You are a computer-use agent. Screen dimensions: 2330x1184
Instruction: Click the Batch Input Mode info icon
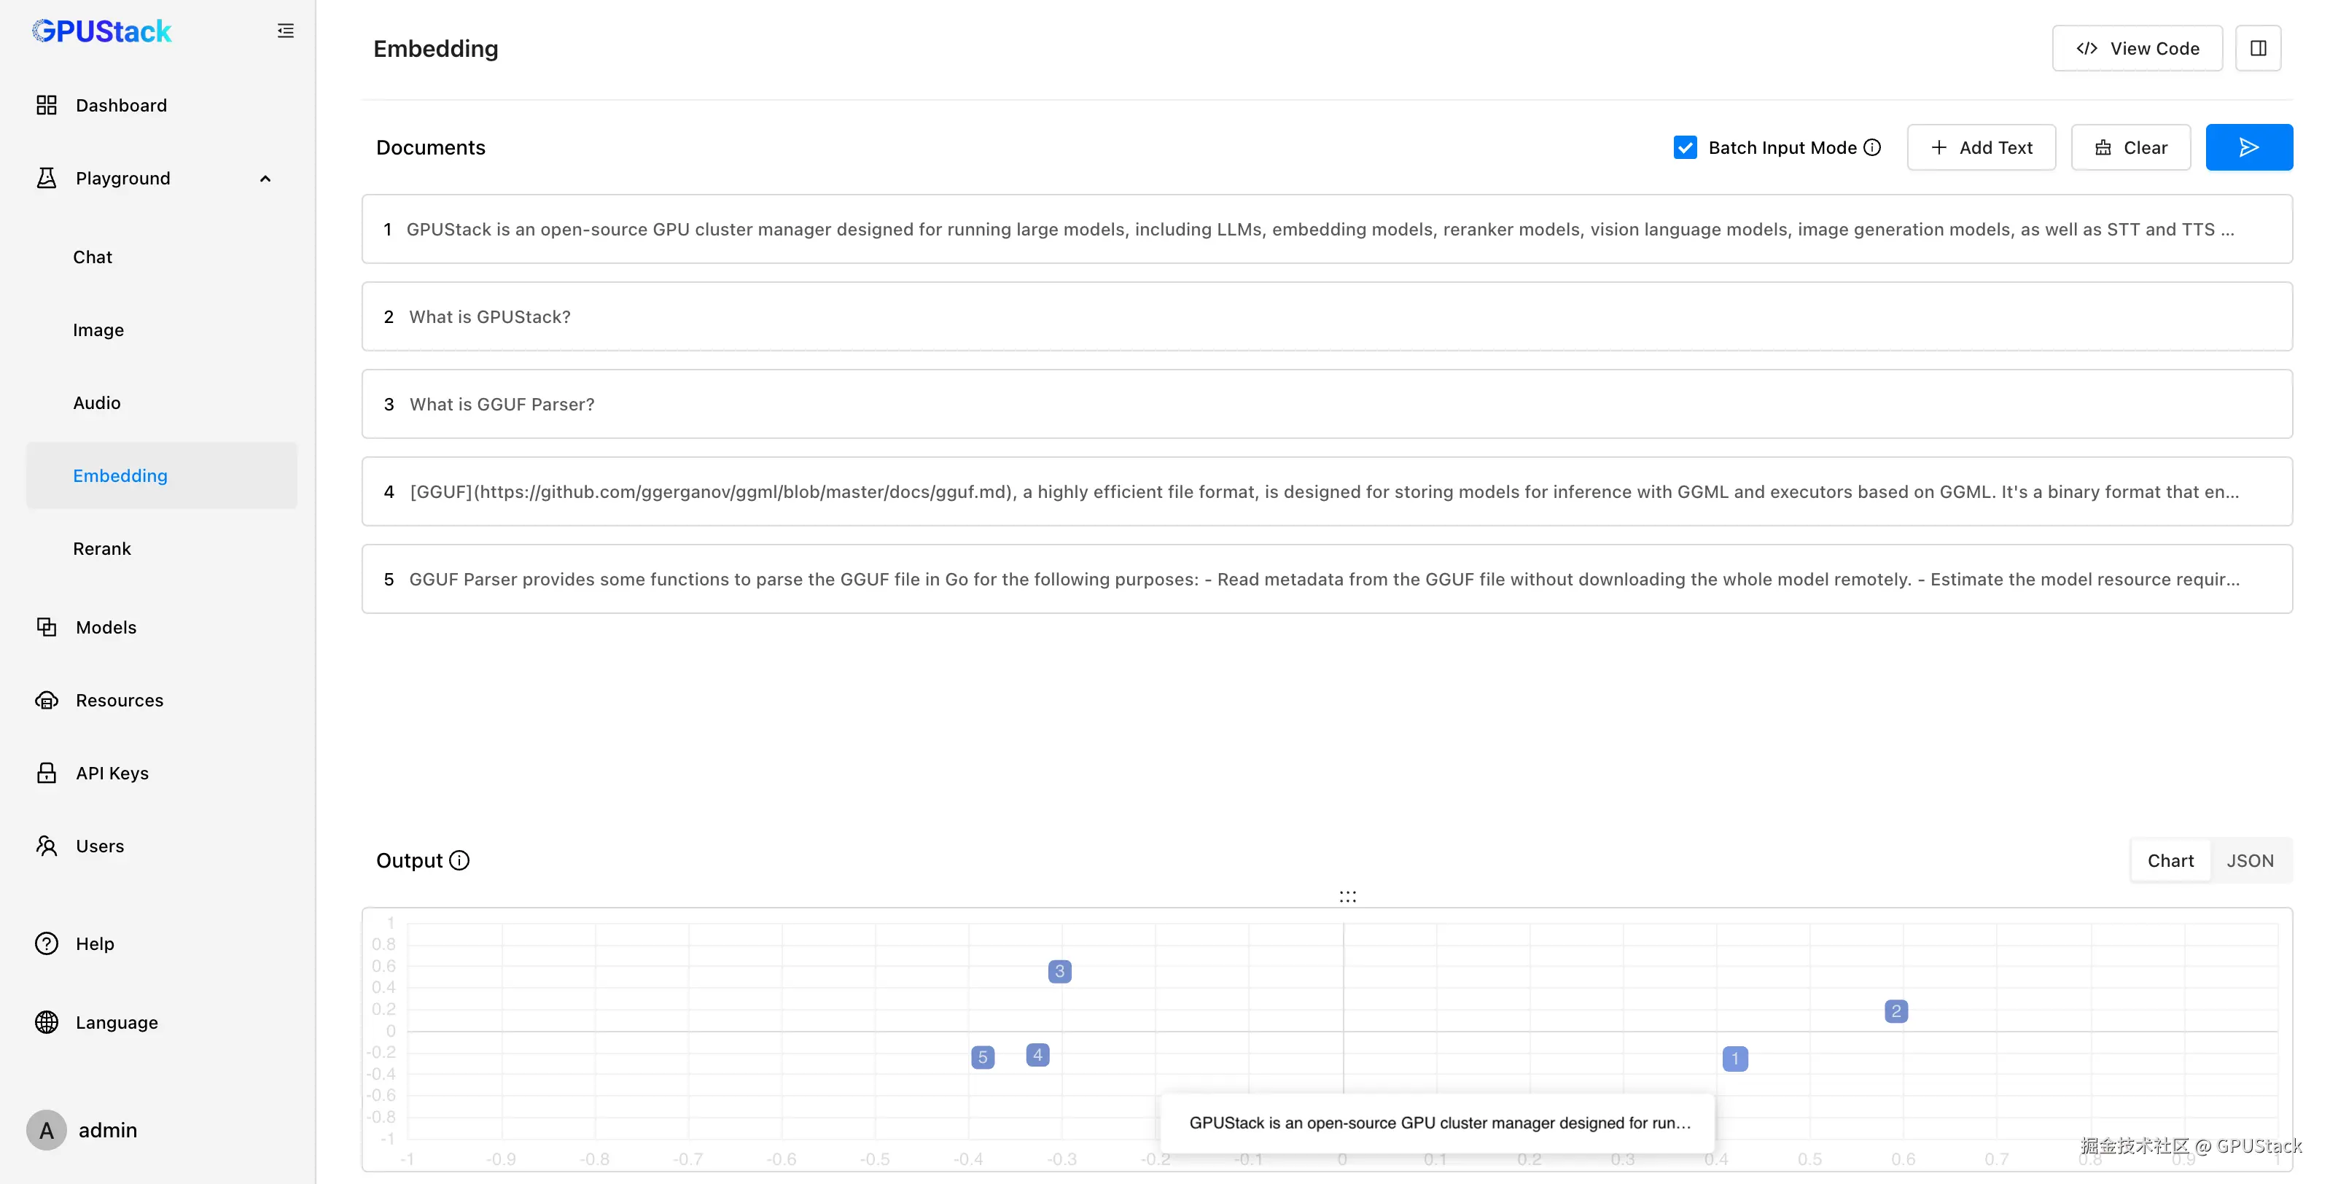click(1872, 147)
